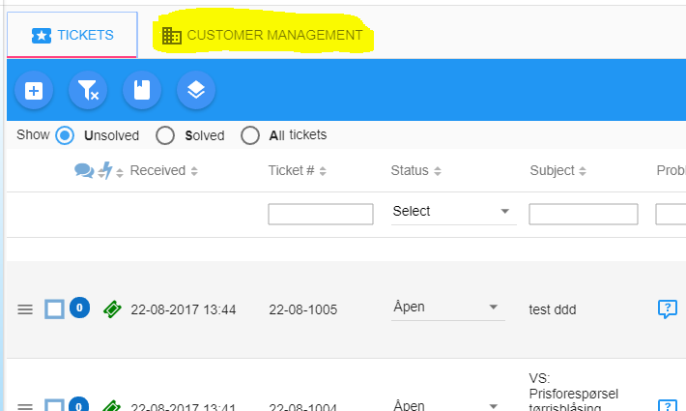
Task: Select the Solved radio button
Action: pos(165,135)
